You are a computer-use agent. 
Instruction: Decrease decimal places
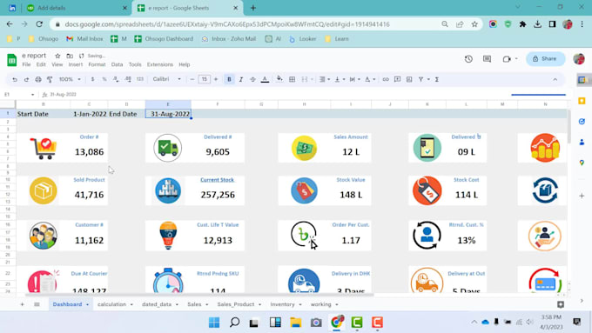point(116,79)
